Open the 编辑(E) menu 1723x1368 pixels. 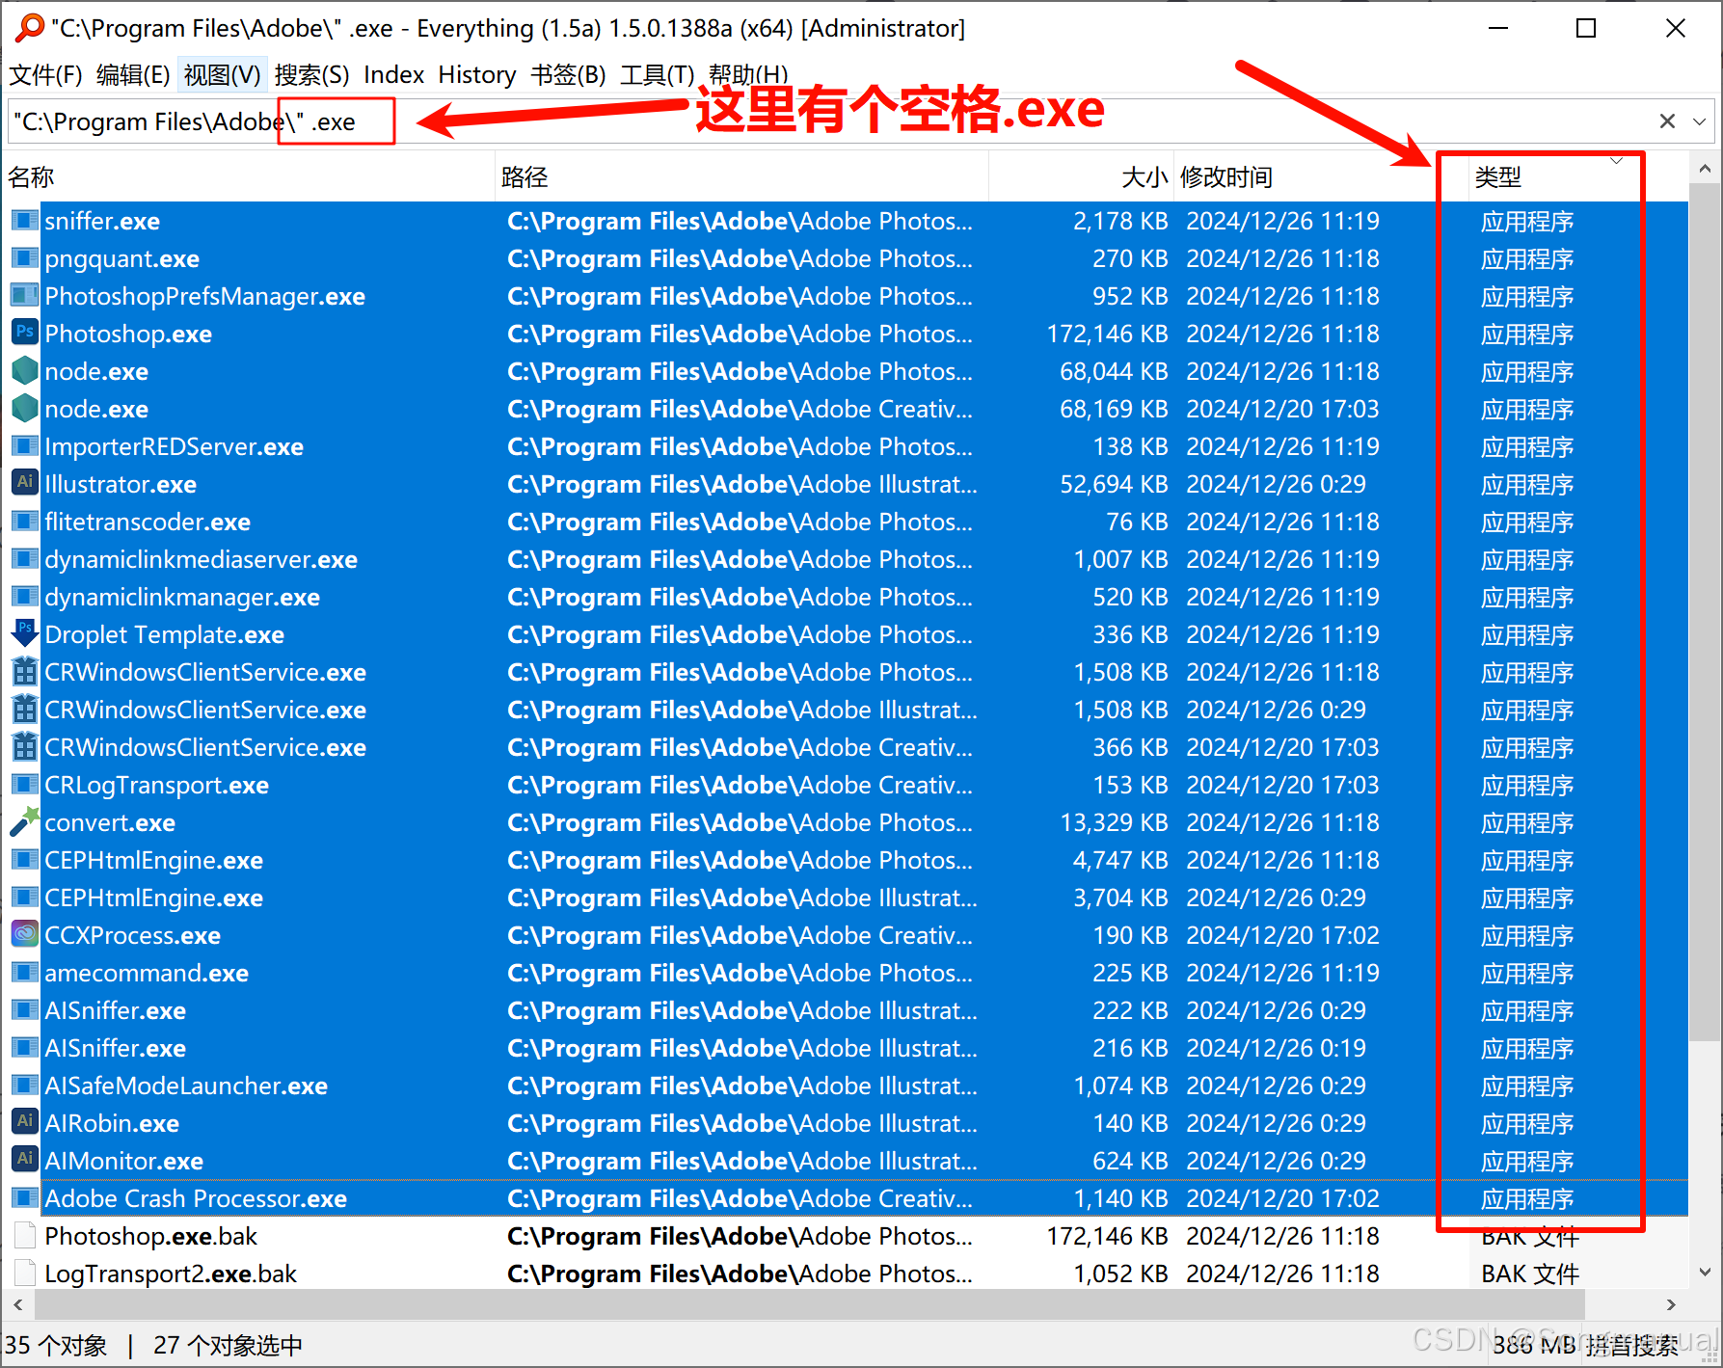coord(133,75)
